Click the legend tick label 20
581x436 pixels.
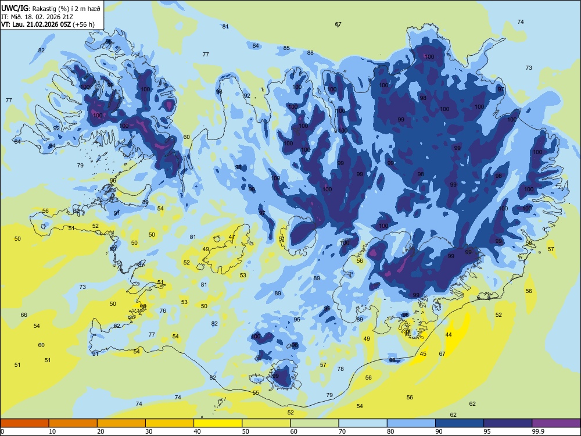coord(101,431)
